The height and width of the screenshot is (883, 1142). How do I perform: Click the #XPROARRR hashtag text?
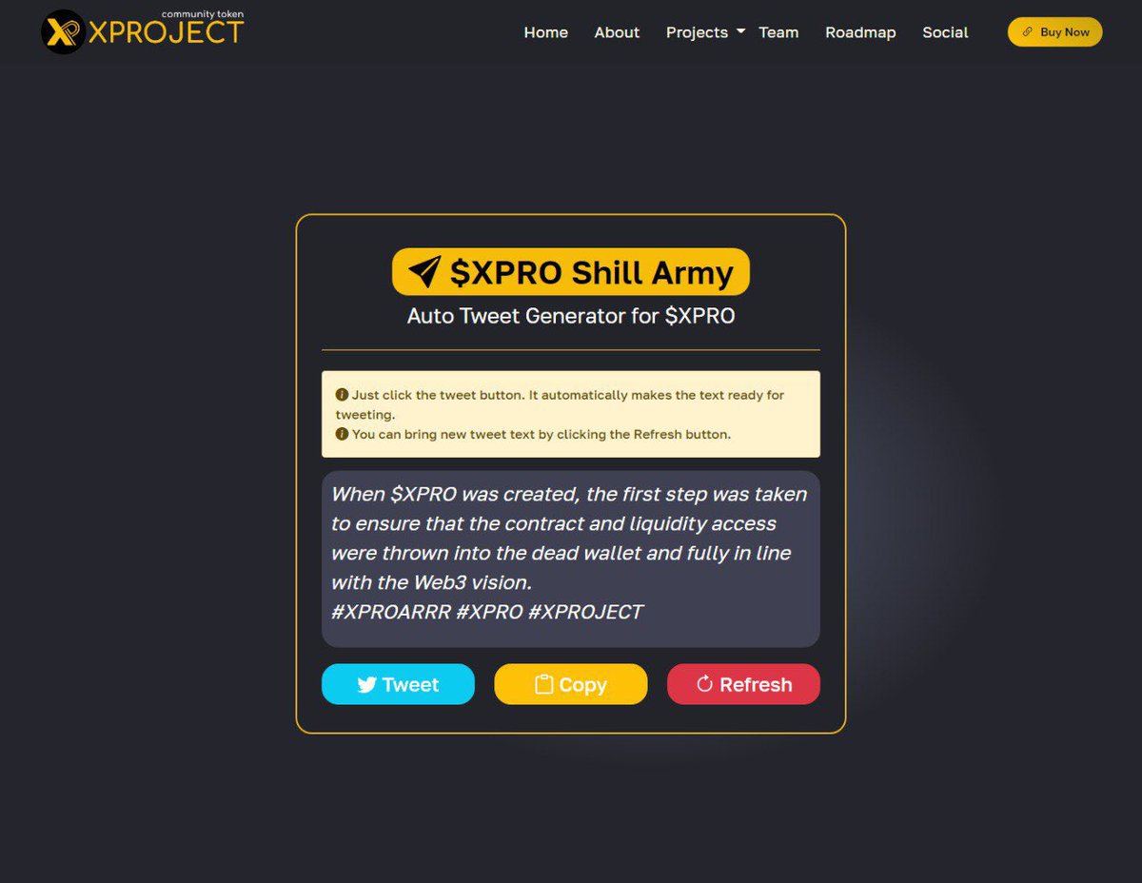pyautogui.click(x=391, y=612)
